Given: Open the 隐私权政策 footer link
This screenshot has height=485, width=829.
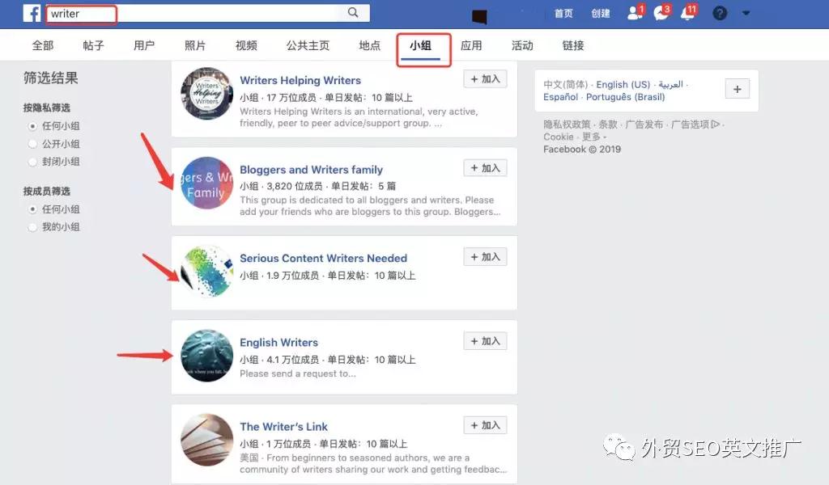Looking at the screenshot, I should tap(567, 124).
